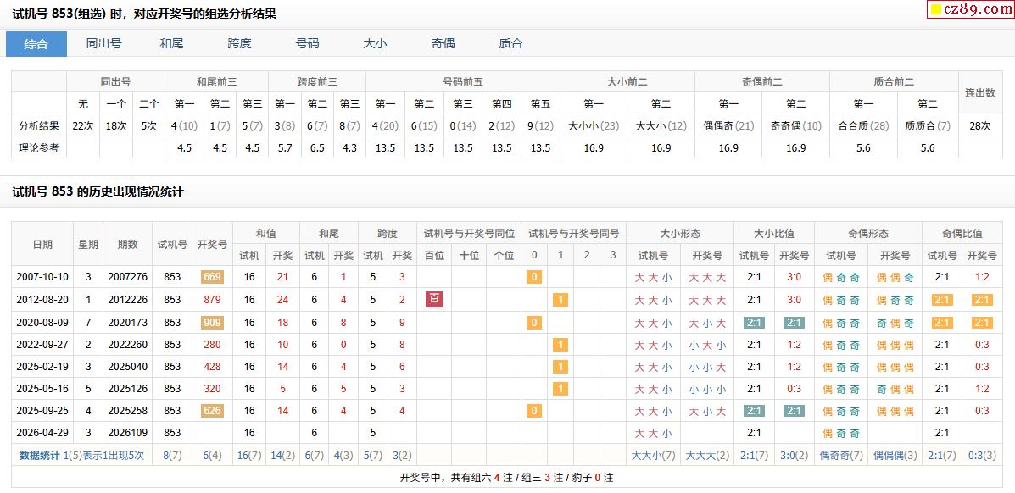
Task: Click the winning number 879
Action: (211, 300)
